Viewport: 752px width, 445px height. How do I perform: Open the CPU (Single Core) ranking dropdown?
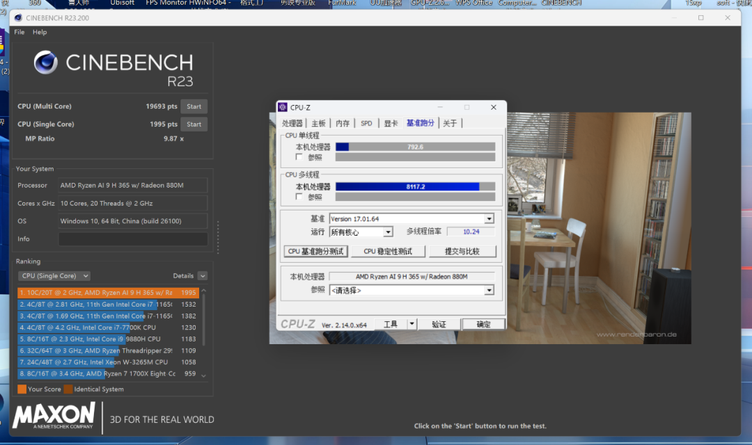[x=54, y=276]
